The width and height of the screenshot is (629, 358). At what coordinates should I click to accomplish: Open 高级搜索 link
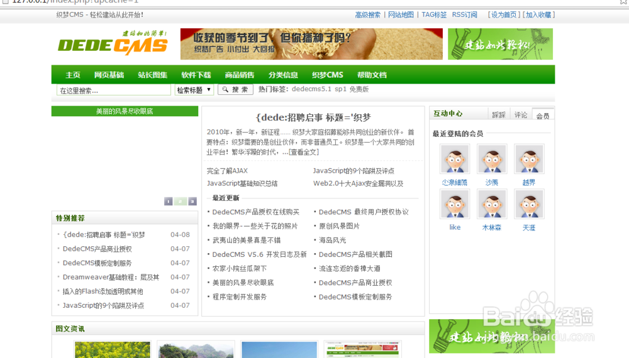367,15
